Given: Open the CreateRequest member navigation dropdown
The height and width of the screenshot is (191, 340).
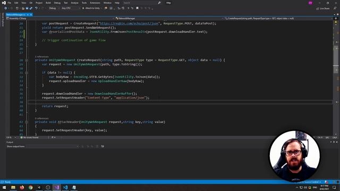Looking at the screenshot, I should coord(278,19).
